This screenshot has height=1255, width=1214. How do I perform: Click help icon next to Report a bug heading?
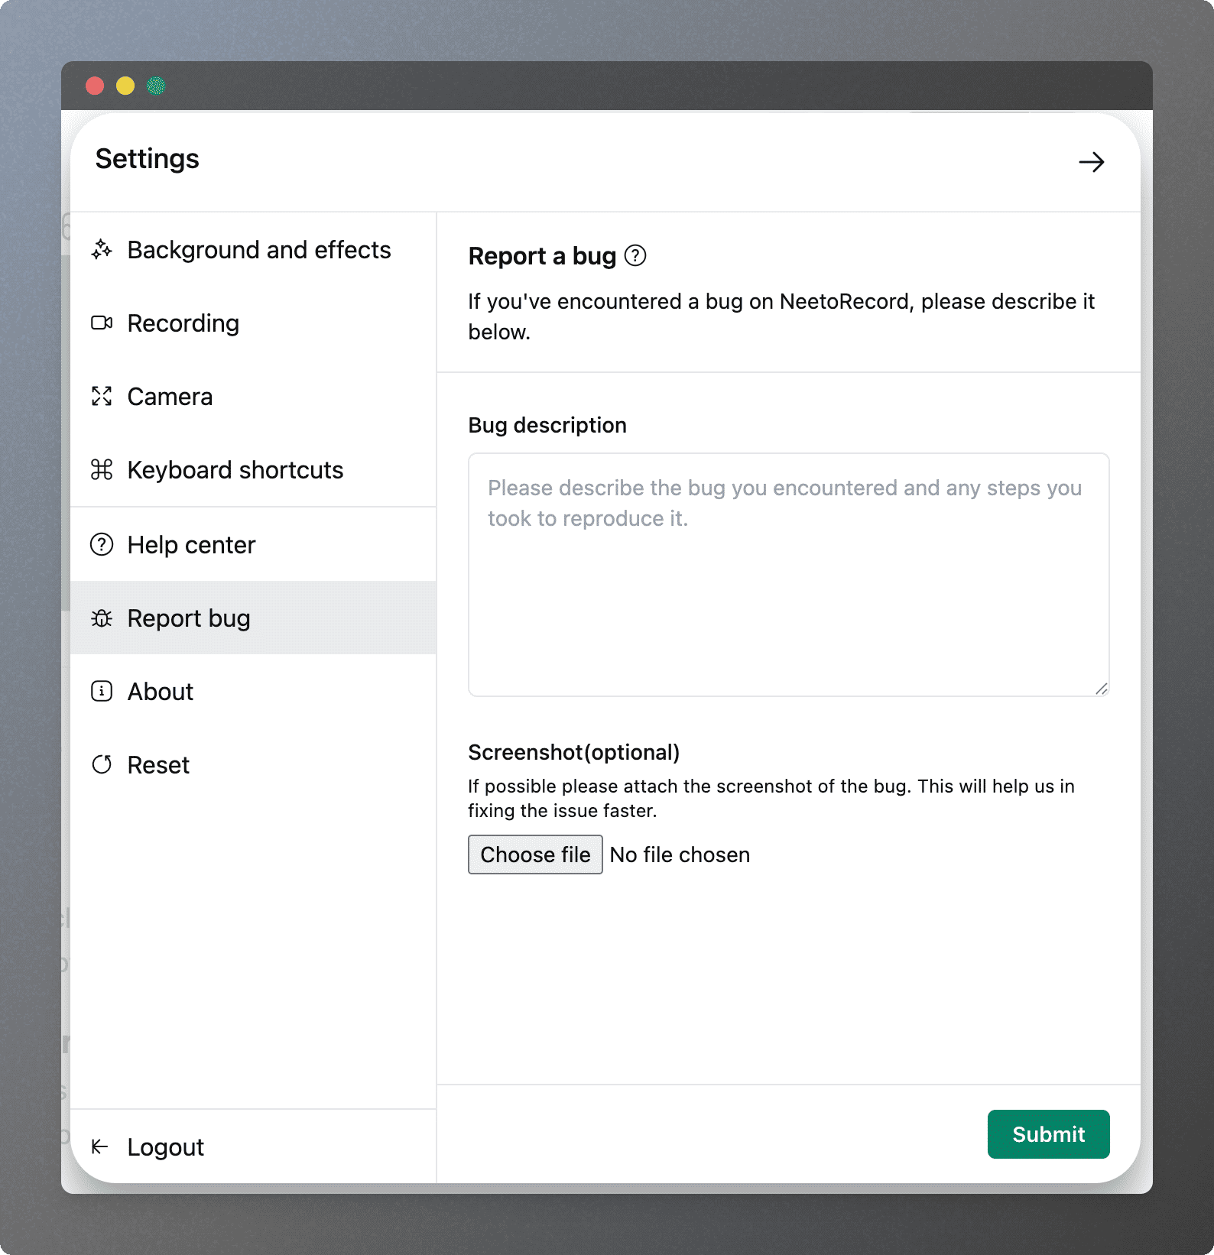[x=635, y=255]
